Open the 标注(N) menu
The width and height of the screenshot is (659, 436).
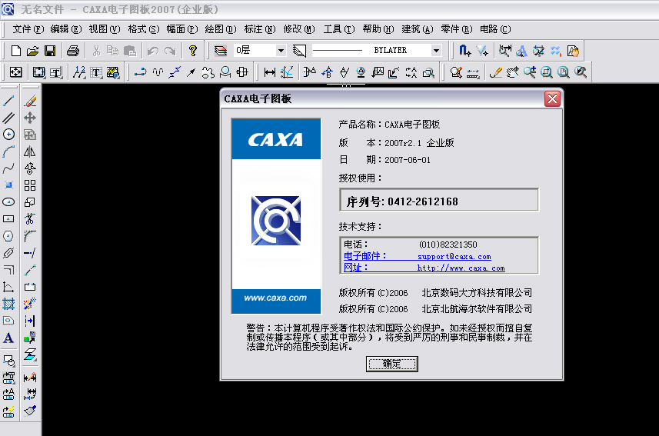(x=260, y=29)
